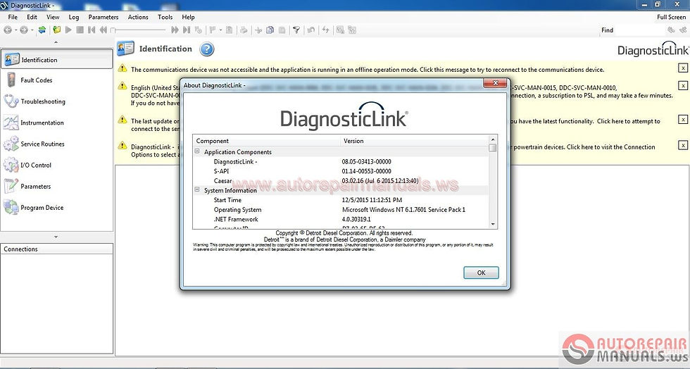
Task: Open the Forward history dropdown arrow
Action: [x=32, y=30]
